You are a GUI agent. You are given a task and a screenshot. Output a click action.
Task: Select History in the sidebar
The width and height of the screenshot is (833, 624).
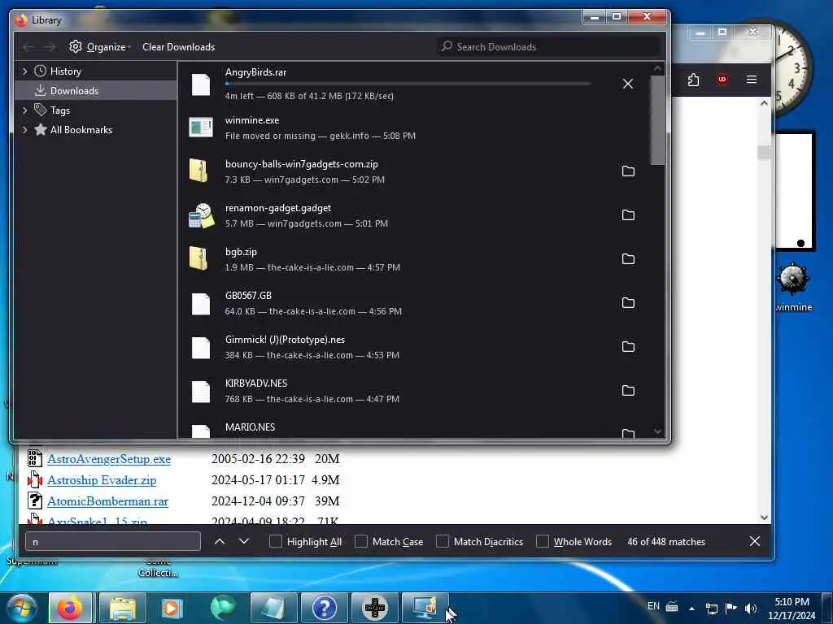(65, 71)
